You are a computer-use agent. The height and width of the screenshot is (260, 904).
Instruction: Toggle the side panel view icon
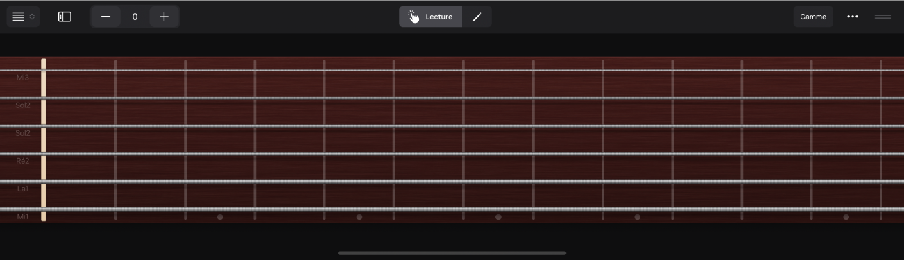pyautogui.click(x=65, y=17)
